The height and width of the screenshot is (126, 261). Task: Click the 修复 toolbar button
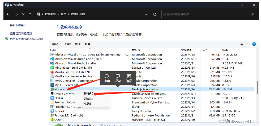(x=88, y=44)
